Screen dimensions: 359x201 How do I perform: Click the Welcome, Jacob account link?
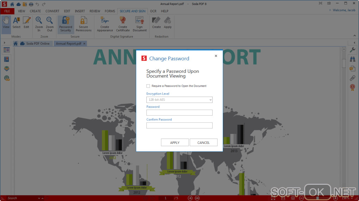click(x=344, y=10)
